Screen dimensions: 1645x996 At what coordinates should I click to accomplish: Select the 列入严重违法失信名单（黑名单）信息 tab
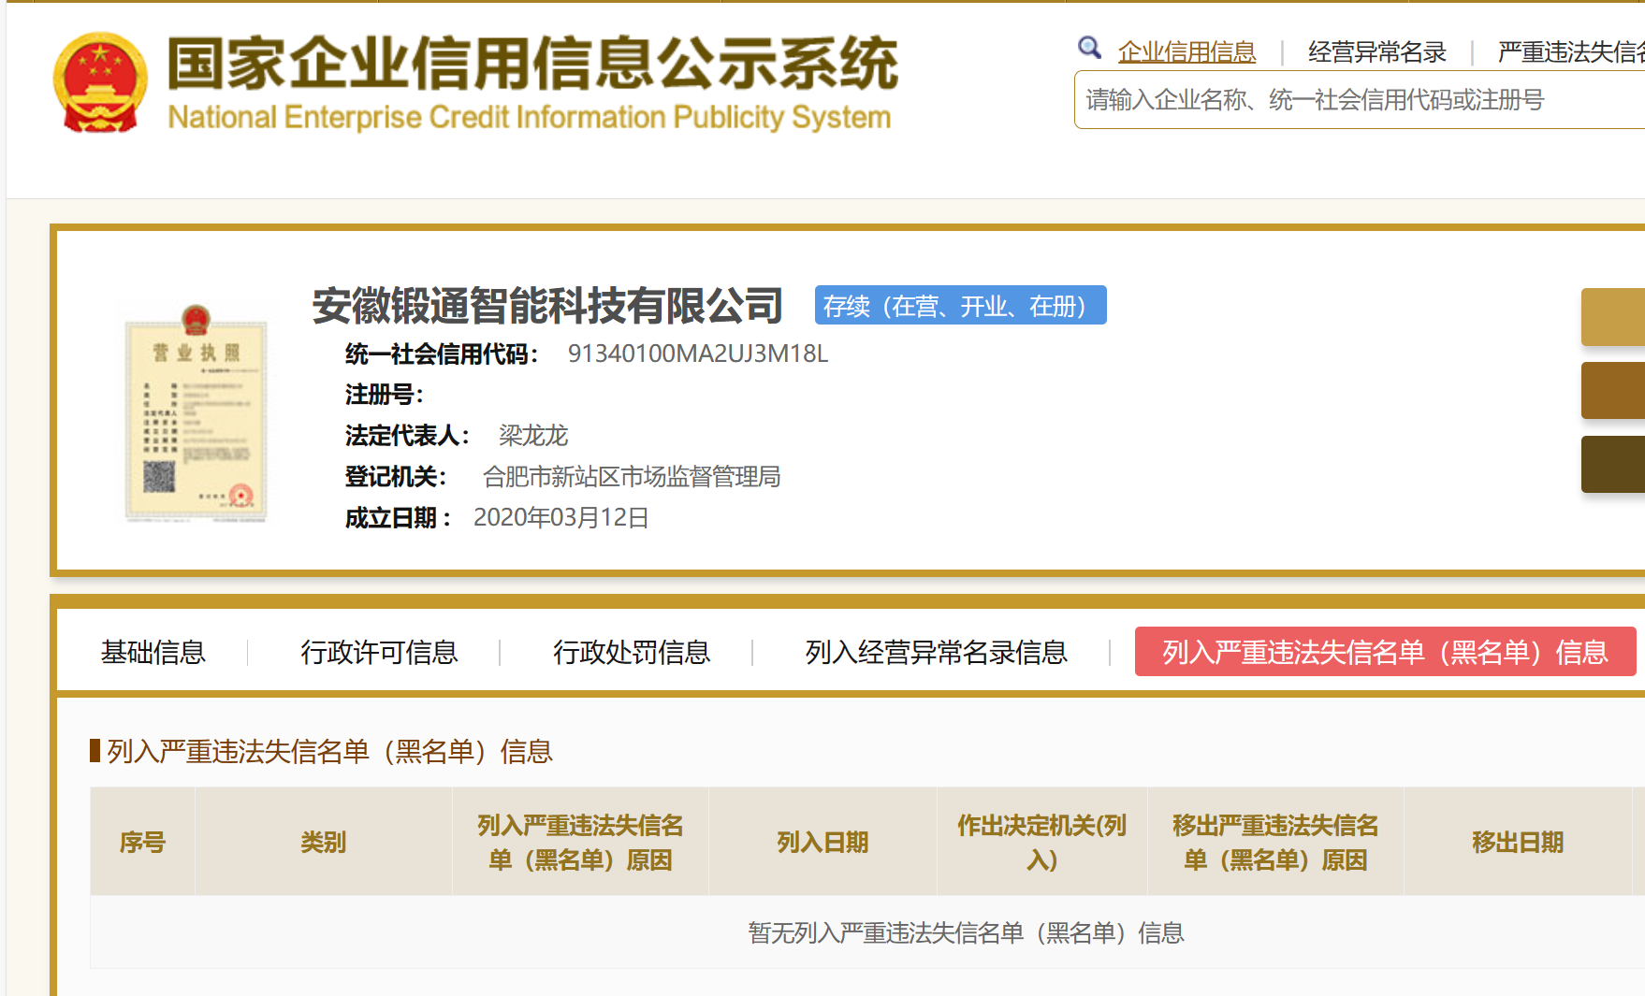1385,651
